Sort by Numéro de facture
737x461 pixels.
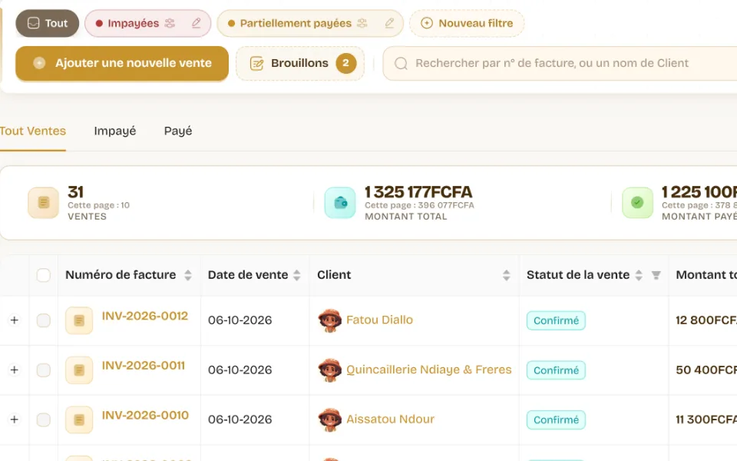coord(188,275)
